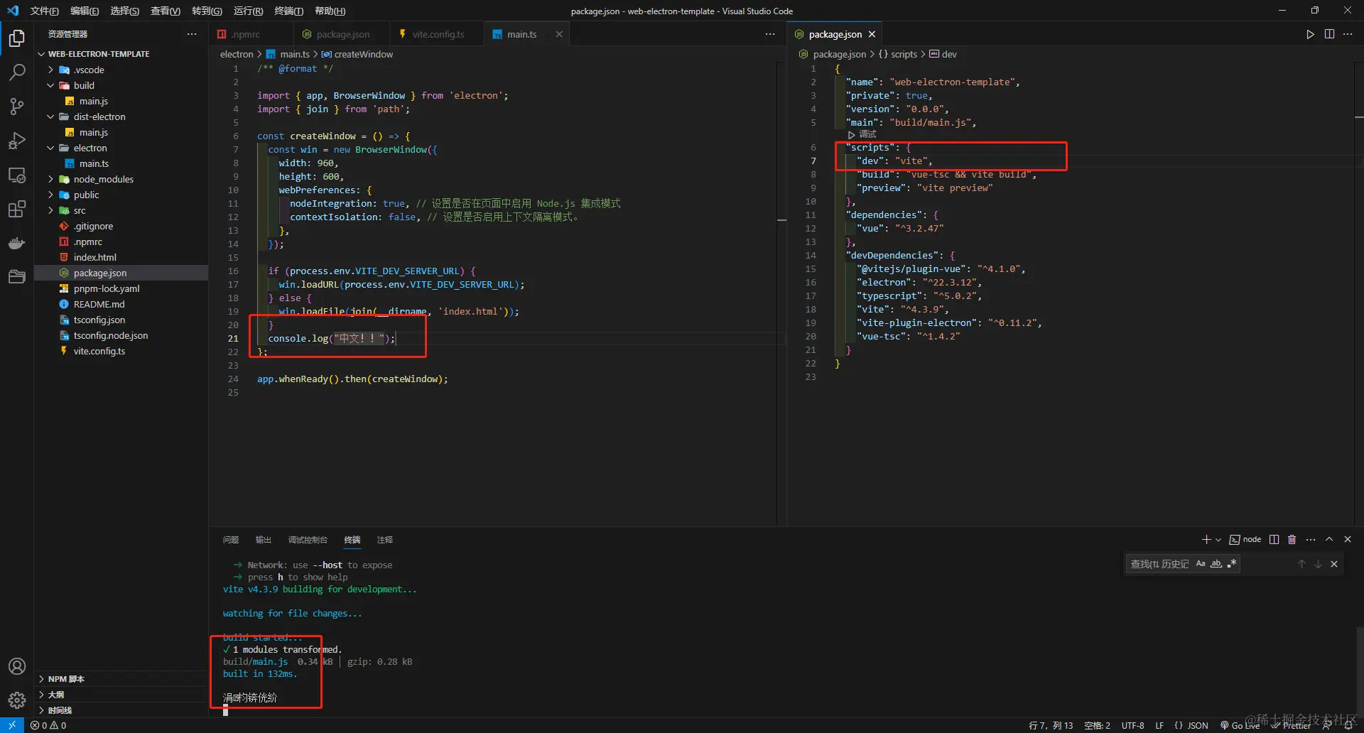This screenshot has height=733, width=1364.
Task: Split the editor to the right
Action: point(1329,34)
